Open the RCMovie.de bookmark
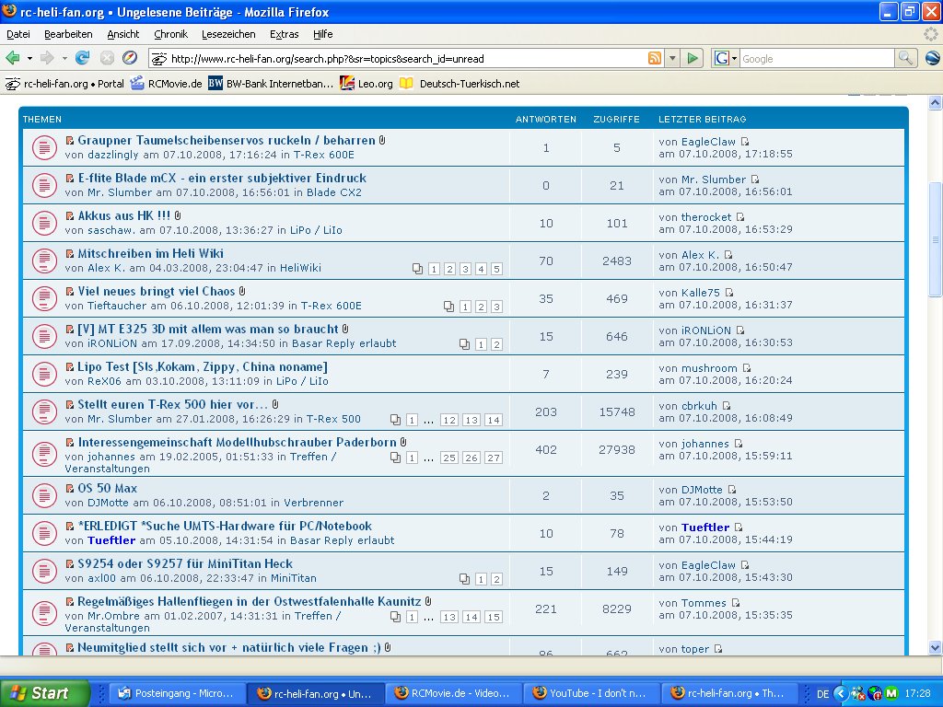Viewport: 943px width, 707px height. (167, 84)
